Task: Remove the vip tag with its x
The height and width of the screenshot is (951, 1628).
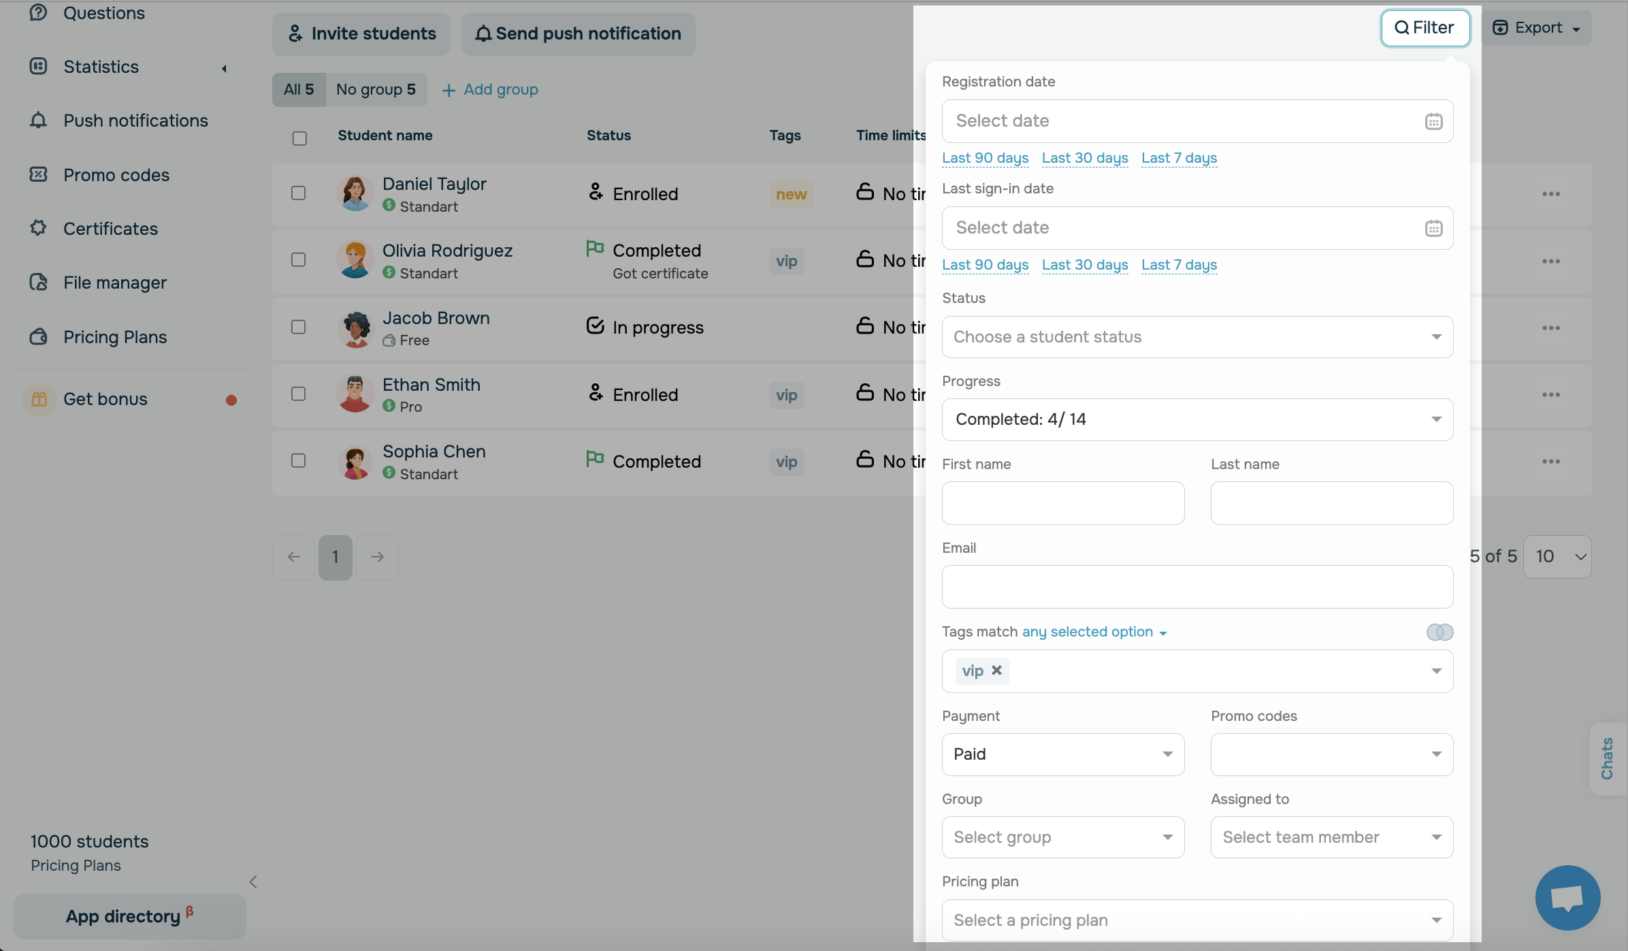Action: [x=996, y=671]
